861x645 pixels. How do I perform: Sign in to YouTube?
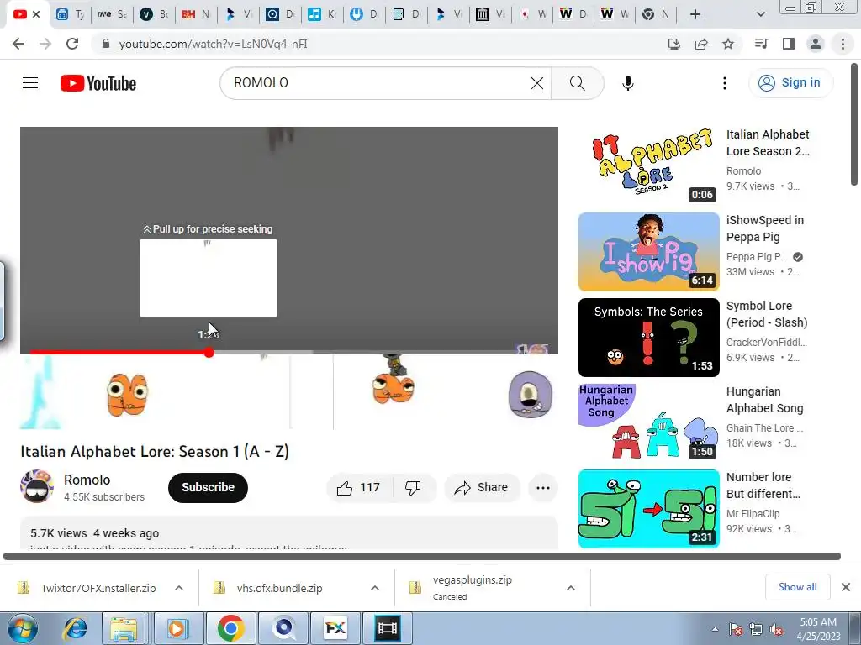790,83
